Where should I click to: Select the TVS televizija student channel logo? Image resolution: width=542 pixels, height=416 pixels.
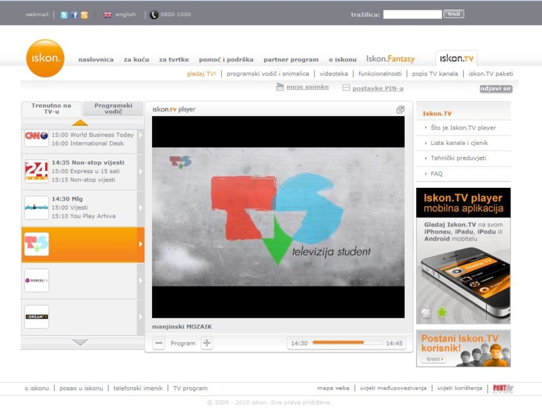pos(37,244)
